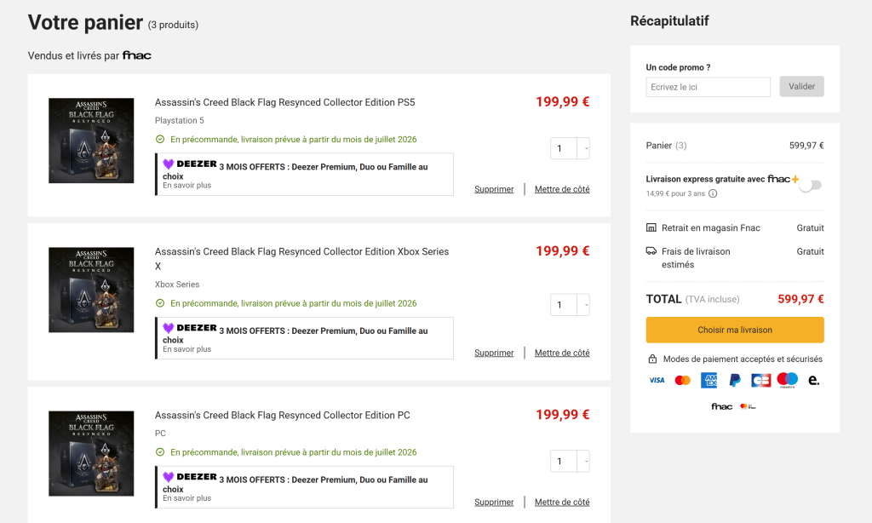Image resolution: width=872 pixels, height=523 pixels.
Task: Click the Visa payment icon
Action: pos(657,380)
